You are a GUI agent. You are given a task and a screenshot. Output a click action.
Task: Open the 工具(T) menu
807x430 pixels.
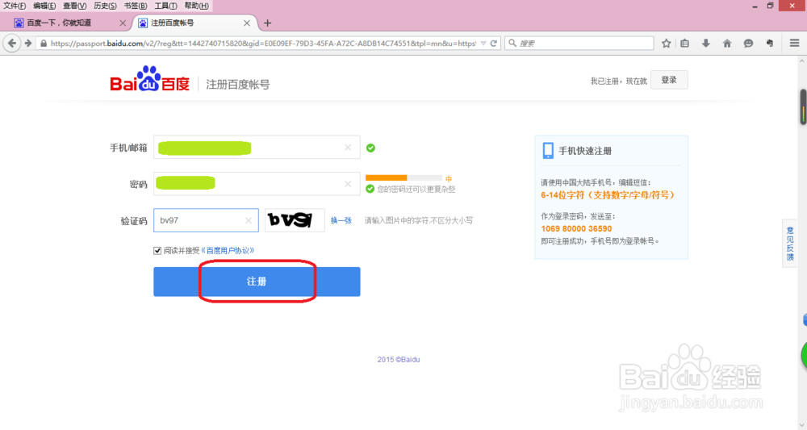tap(165, 6)
